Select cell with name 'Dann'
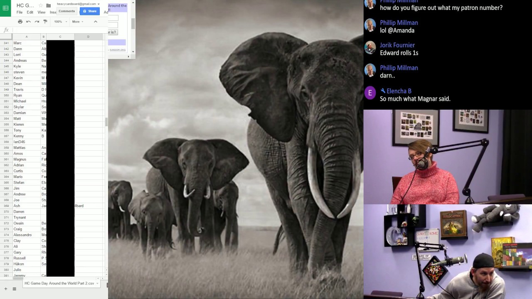Image resolution: width=532 pixels, height=299 pixels. coord(27,49)
